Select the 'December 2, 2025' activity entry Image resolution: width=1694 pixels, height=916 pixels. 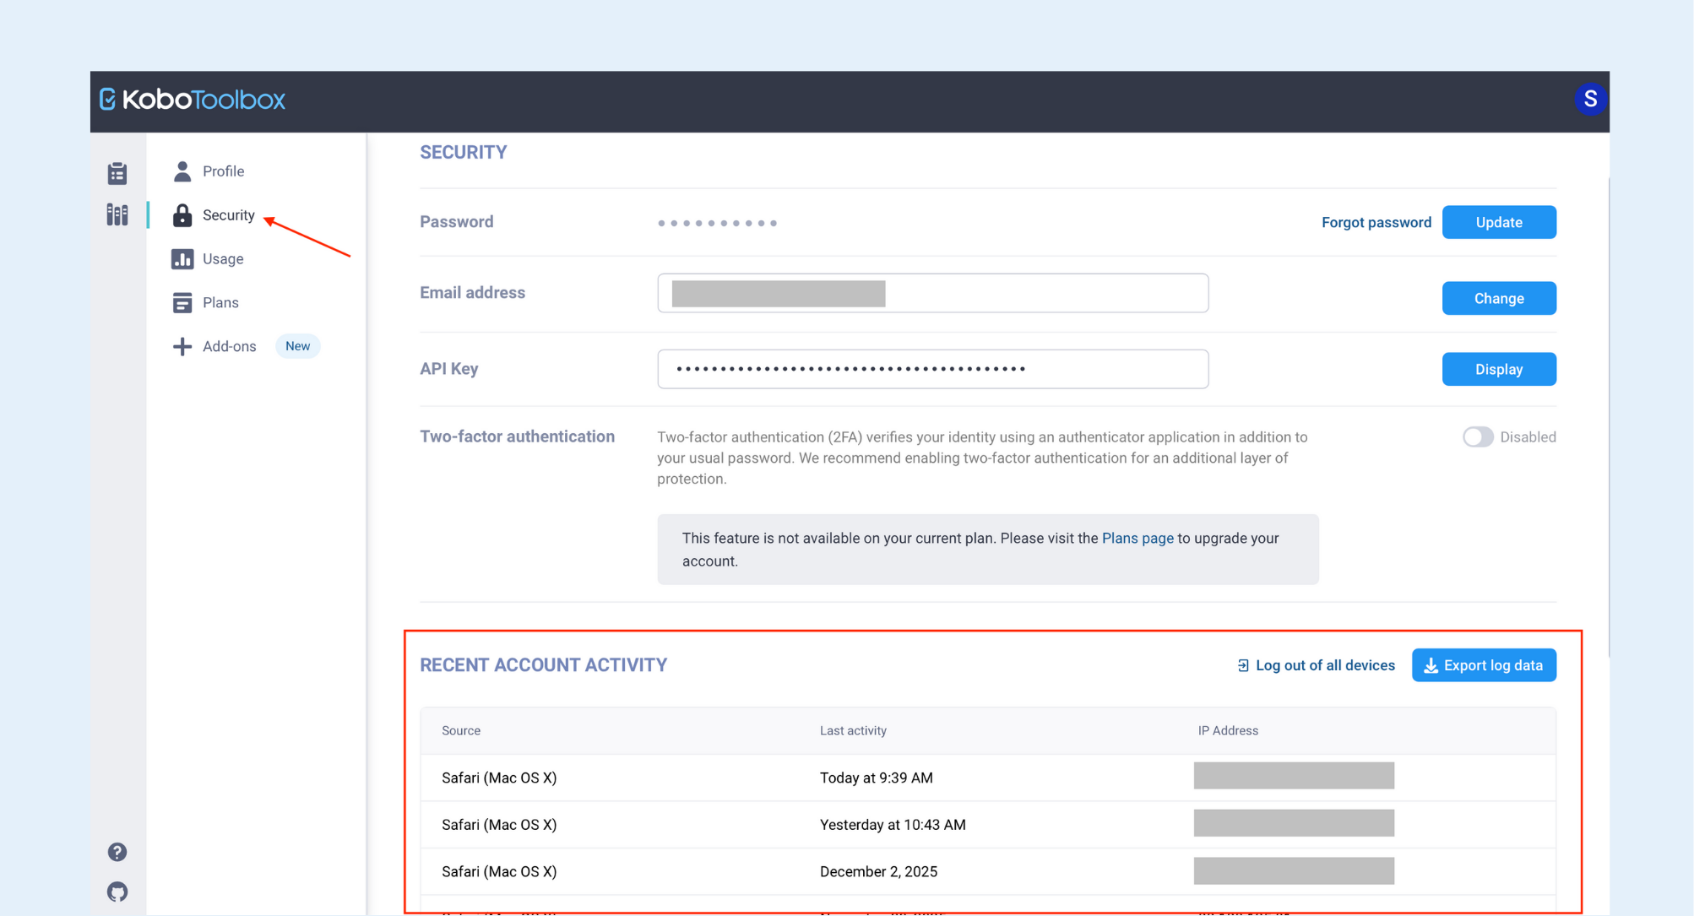click(988, 871)
